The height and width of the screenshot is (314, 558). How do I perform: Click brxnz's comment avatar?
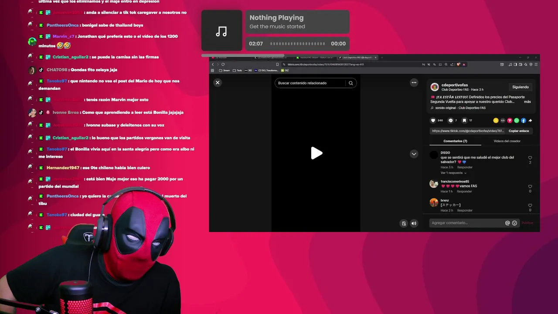(x=434, y=202)
